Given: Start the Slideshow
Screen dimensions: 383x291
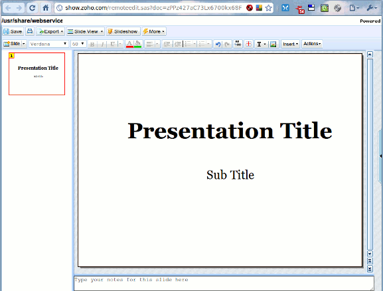Looking at the screenshot, I should pyautogui.click(x=123, y=31).
